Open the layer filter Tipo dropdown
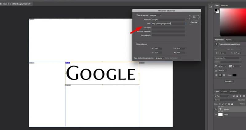The width and height of the screenshot is (246, 130). [x=222, y=96]
